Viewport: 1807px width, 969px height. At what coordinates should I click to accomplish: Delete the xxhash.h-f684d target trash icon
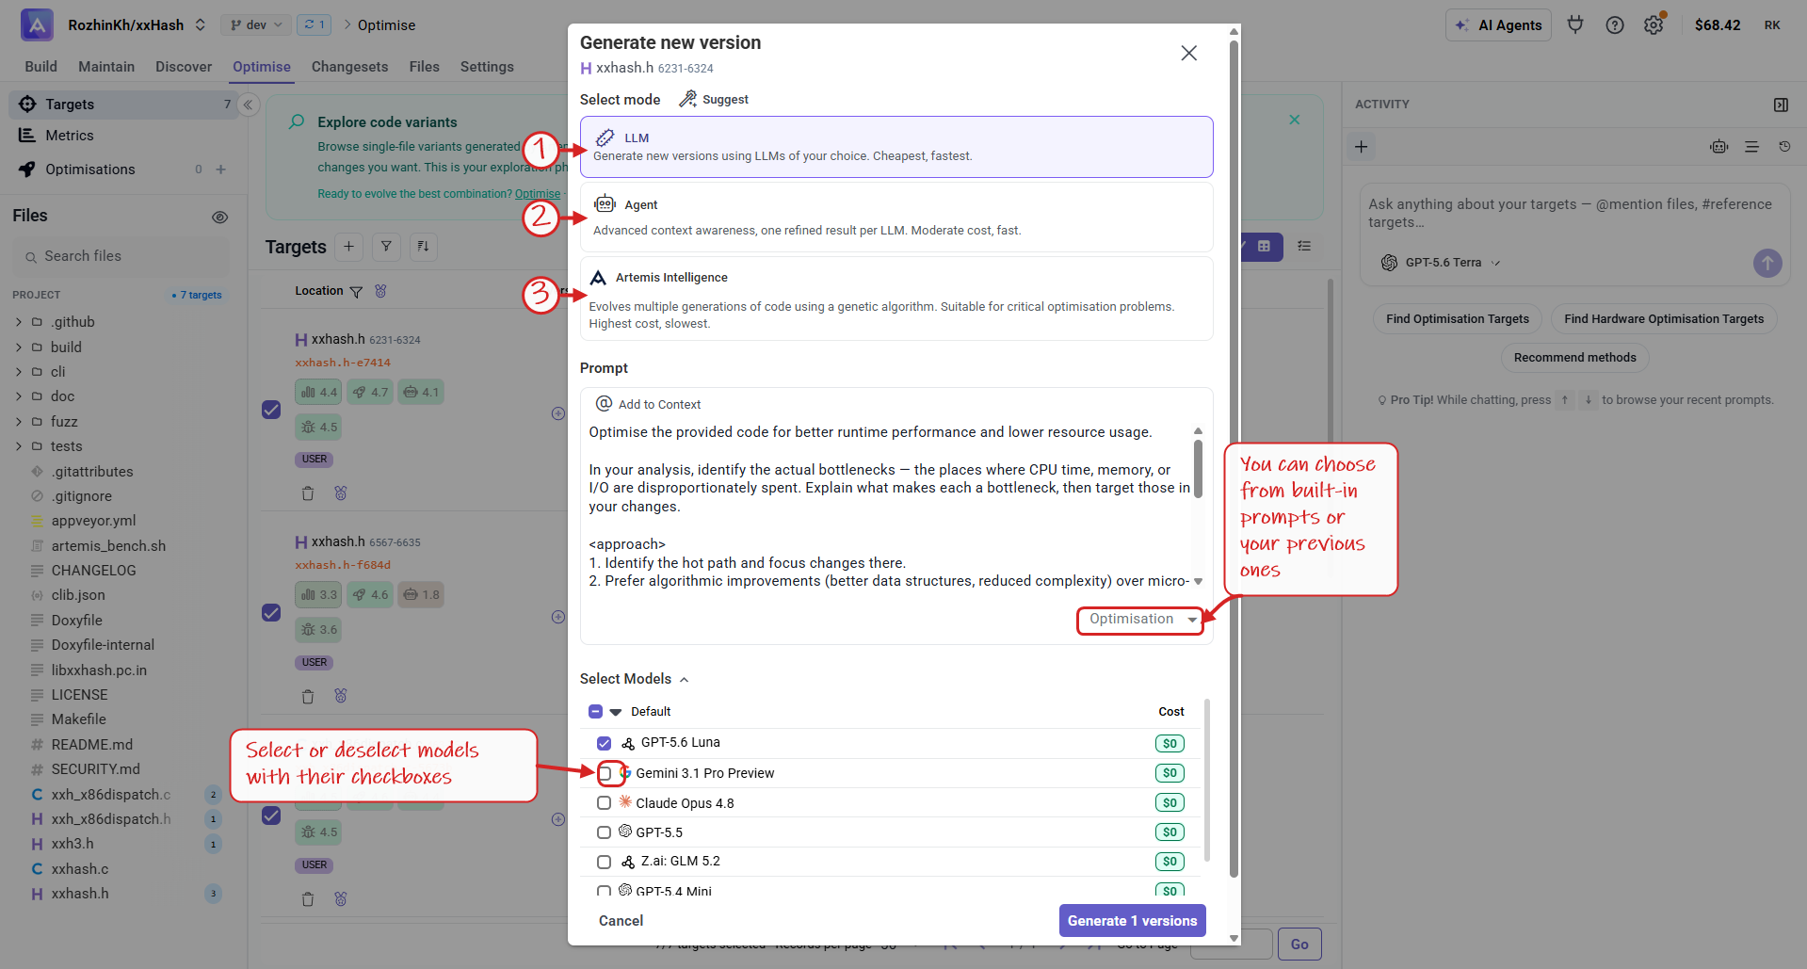coord(307,697)
